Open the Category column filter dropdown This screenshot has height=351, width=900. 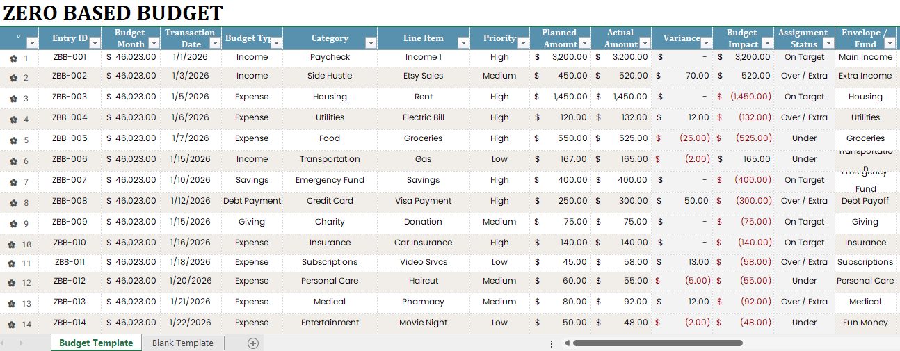coord(370,43)
